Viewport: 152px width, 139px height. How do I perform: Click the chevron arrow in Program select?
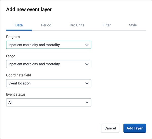pyautogui.click(x=87, y=45)
